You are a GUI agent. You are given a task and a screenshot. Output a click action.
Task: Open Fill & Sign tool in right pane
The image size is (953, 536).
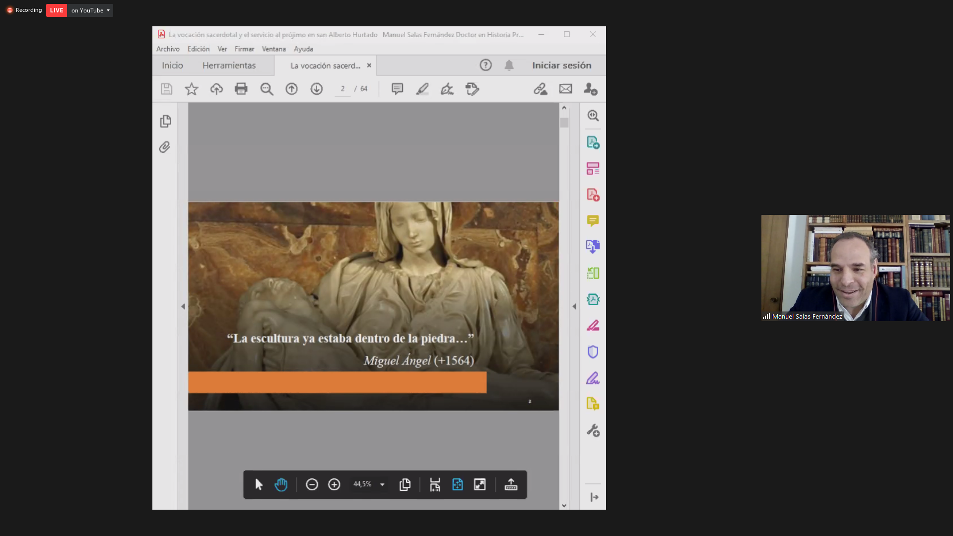[x=593, y=378]
